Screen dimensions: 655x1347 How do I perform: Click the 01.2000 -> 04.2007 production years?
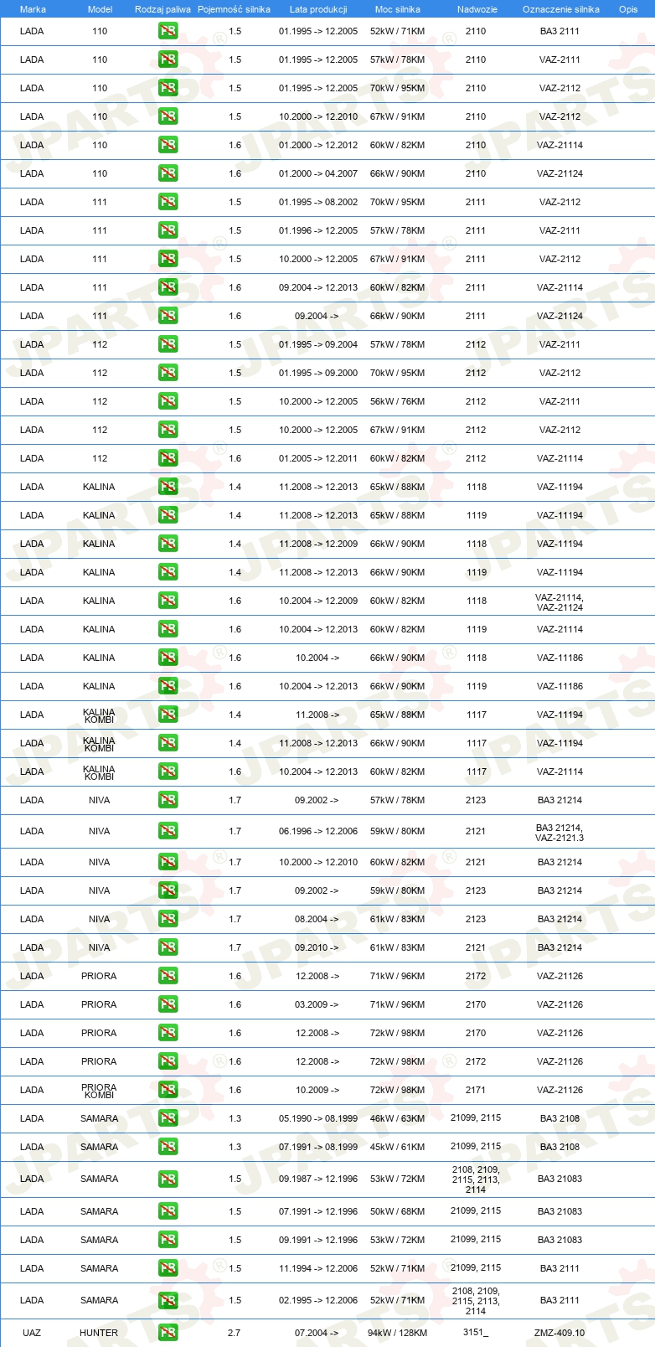pyautogui.click(x=318, y=173)
